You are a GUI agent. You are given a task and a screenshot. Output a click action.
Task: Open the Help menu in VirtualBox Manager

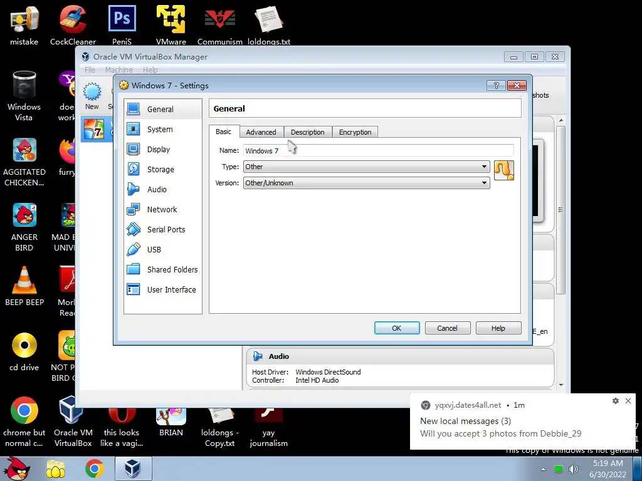(150, 70)
